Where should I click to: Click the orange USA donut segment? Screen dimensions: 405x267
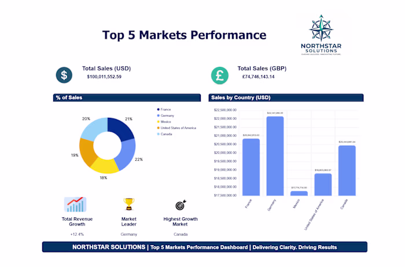(87, 152)
